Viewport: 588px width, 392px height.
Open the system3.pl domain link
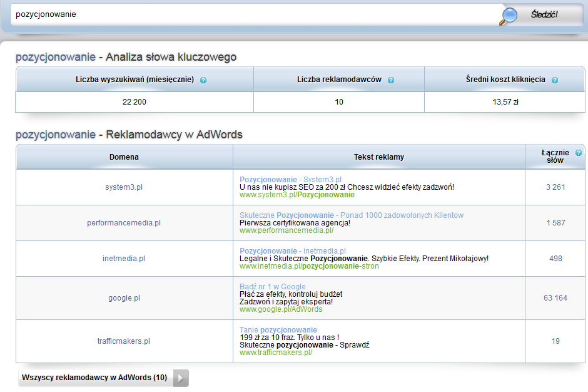click(x=124, y=187)
